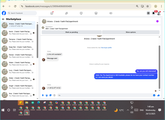View site information icon in address bar
165x120 pixels.
pos(22,6)
